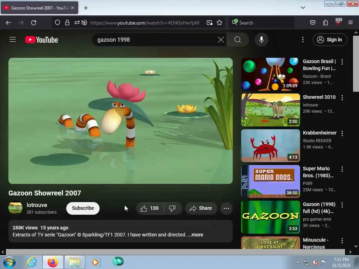This screenshot has width=359, height=269.
Task: Open Gazoon 1998 green thumbnail
Action: 271,217
